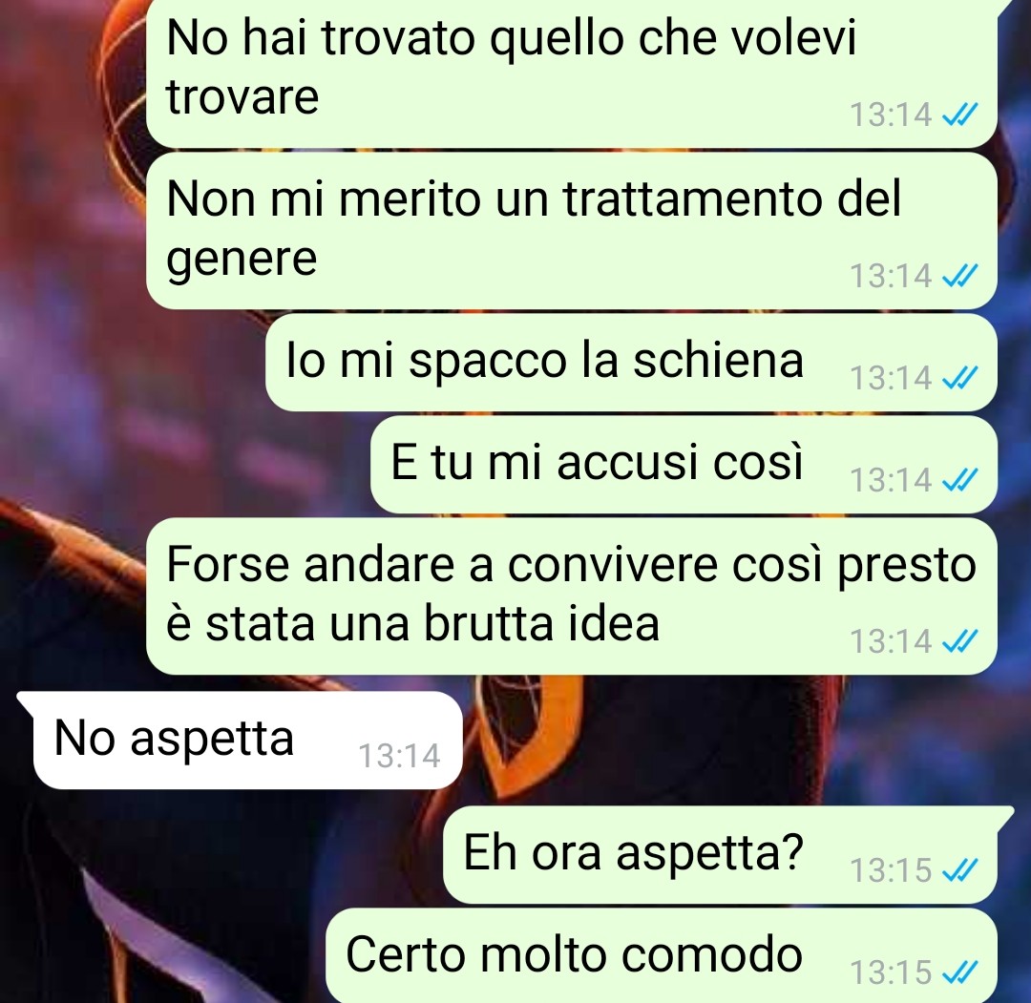This screenshot has width=1031, height=1003.
Task: Select the 'Forse andare a convivere così presto' message
Action: (x=572, y=596)
